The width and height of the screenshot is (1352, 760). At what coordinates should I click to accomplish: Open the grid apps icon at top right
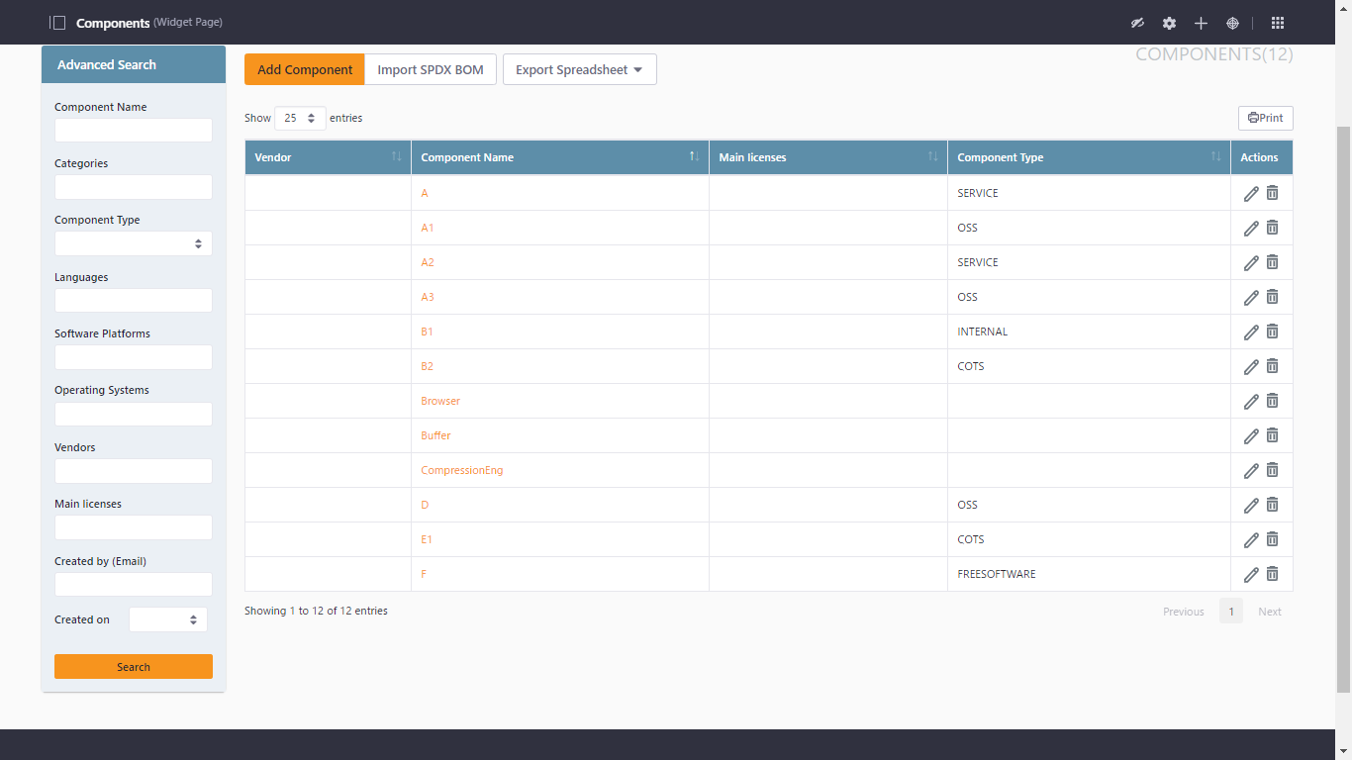[1277, 22]
